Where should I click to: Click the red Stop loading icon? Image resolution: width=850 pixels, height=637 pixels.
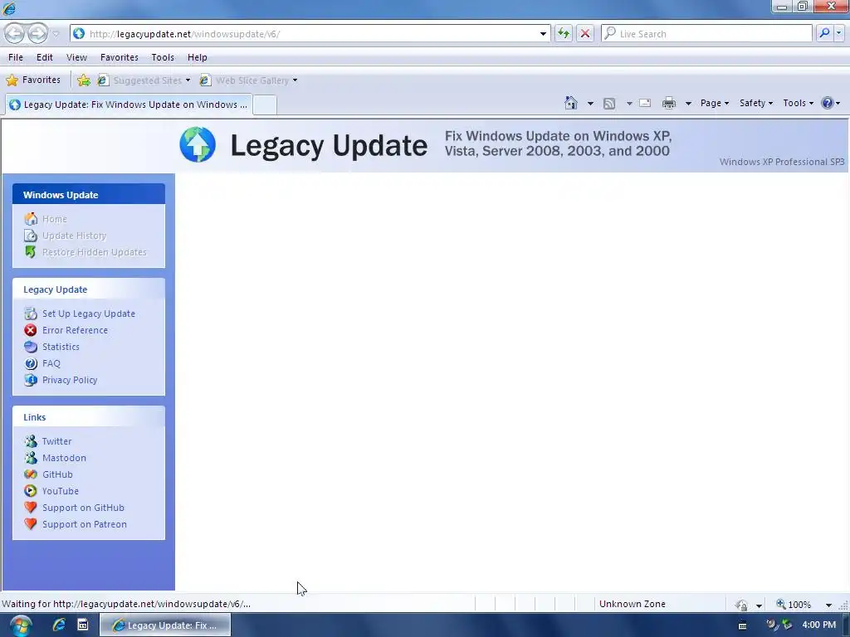(585, 33)
